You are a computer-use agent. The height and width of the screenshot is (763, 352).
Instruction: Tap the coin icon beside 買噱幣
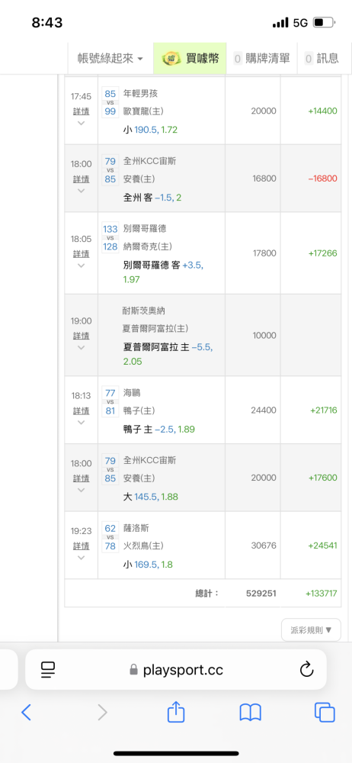coord(171,59)
